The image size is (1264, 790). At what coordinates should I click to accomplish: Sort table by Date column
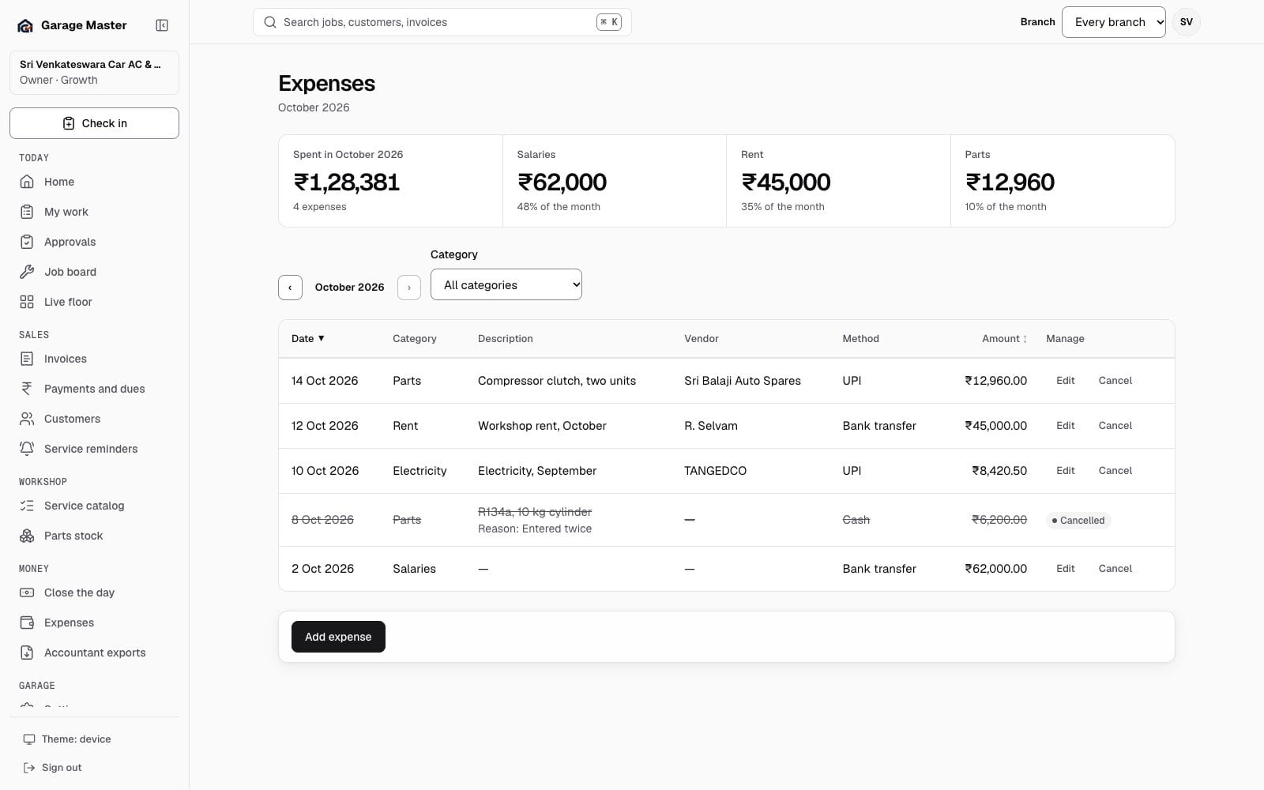(x=308, y=338)
